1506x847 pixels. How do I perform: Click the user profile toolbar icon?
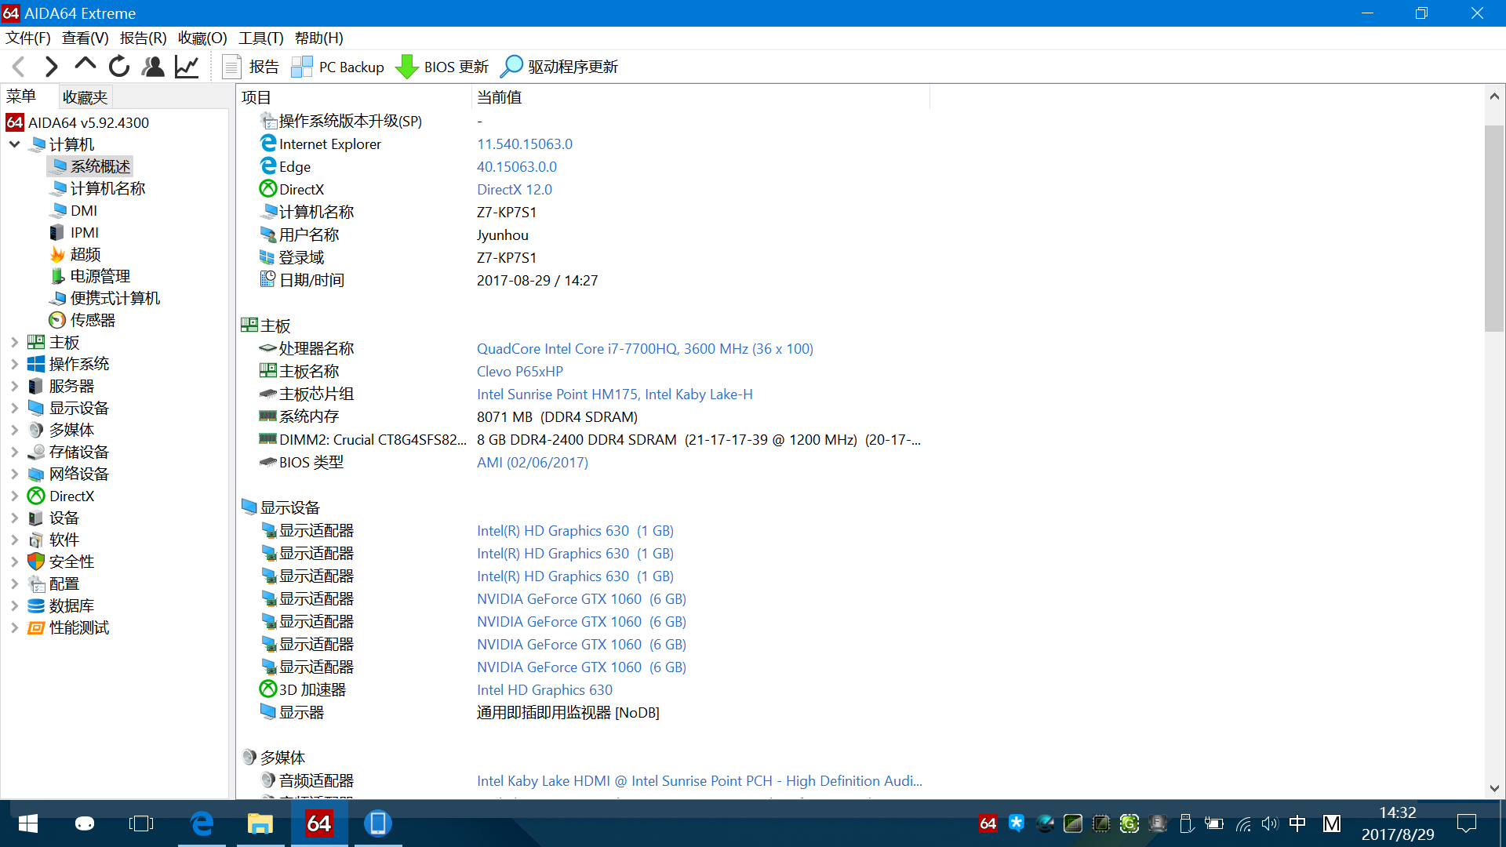coord(153,67)
